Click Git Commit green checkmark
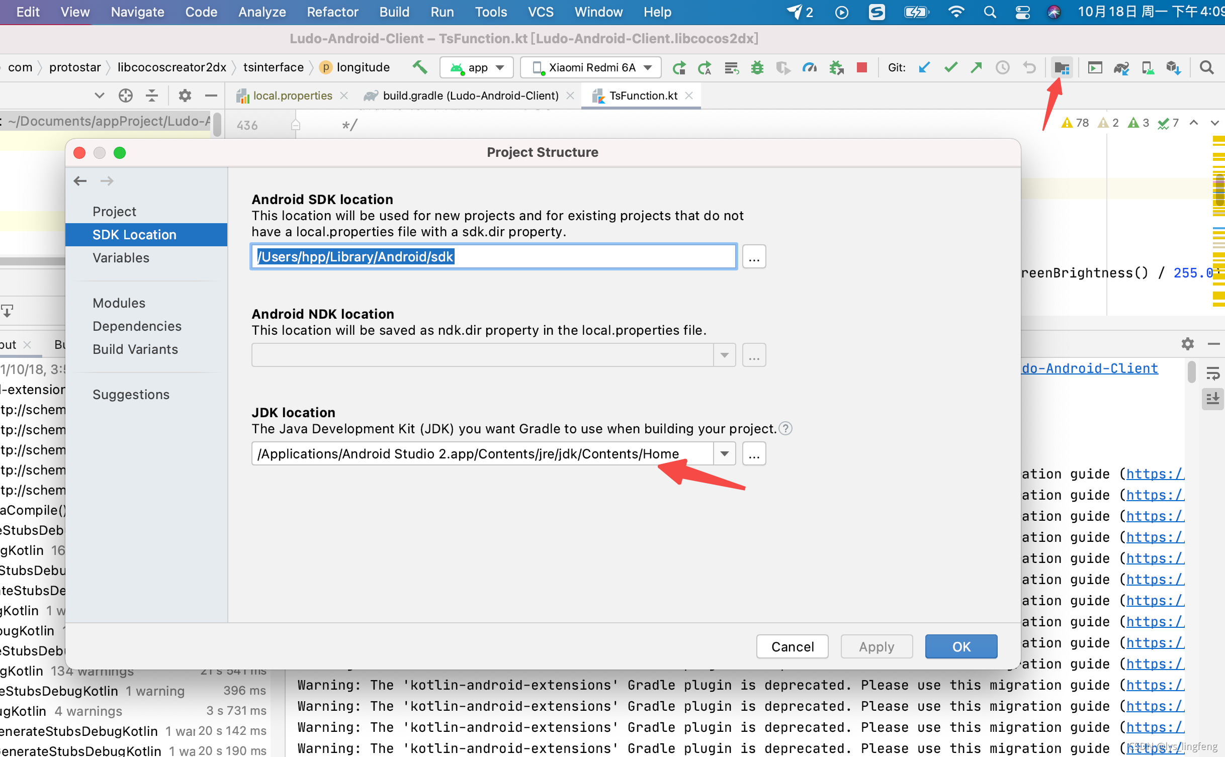The width and height of the screenshot is (1225, 757). point(950,67)
